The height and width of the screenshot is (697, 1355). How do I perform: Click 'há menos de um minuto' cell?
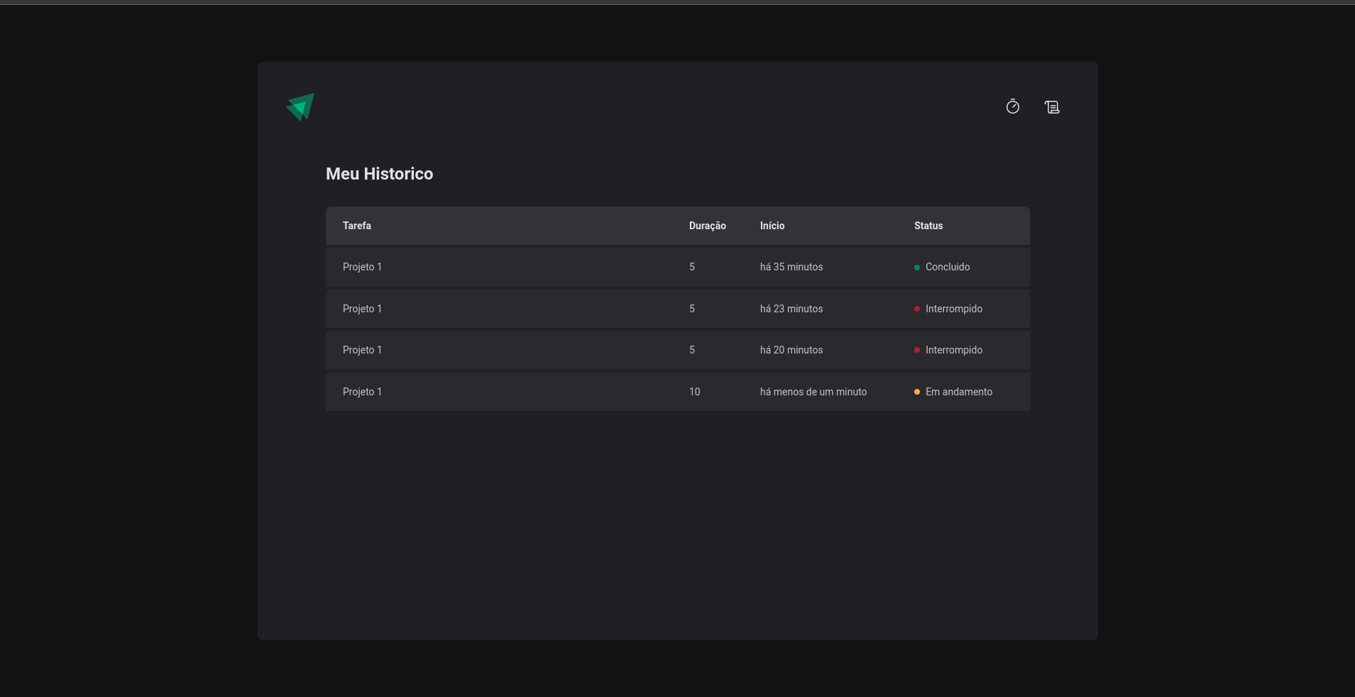(x=813, y=392)
